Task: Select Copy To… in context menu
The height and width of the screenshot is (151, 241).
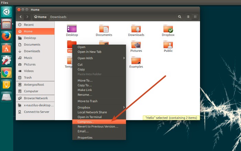Action: point(99,85)
